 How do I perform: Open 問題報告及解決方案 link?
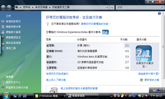pos(17,88)
